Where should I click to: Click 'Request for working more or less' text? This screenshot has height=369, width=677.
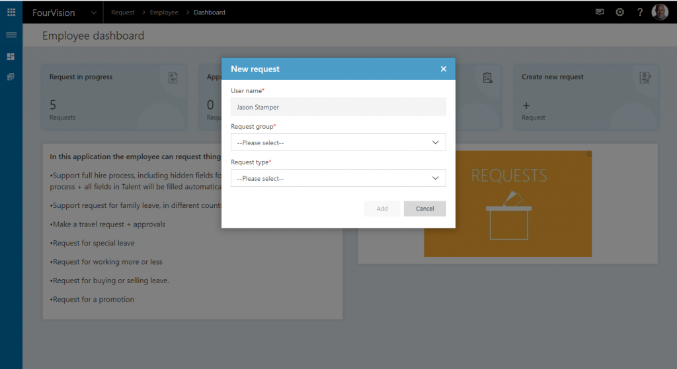click(x=106, y=261)
